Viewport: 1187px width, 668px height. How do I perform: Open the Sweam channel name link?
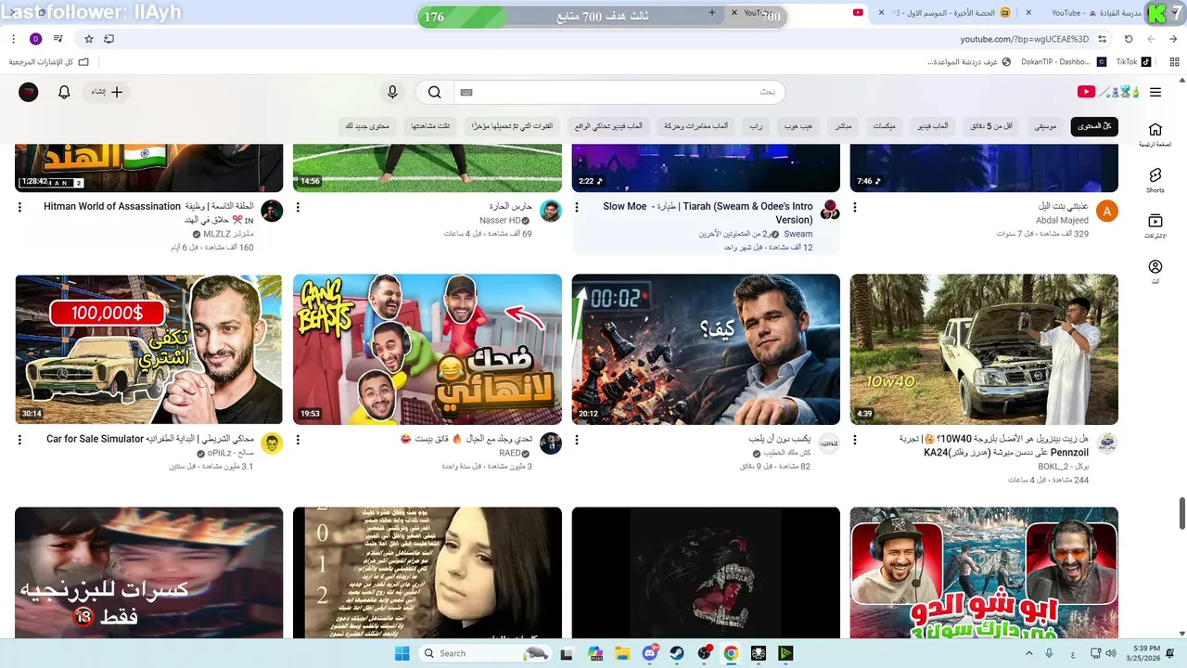(798, 234)
